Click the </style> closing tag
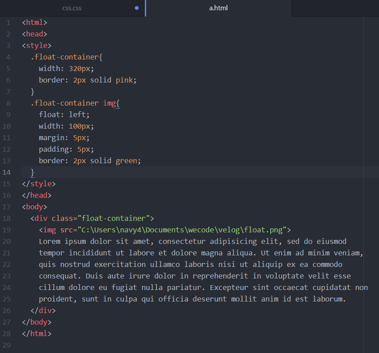The image size is (379, 353). coord(38,184)
